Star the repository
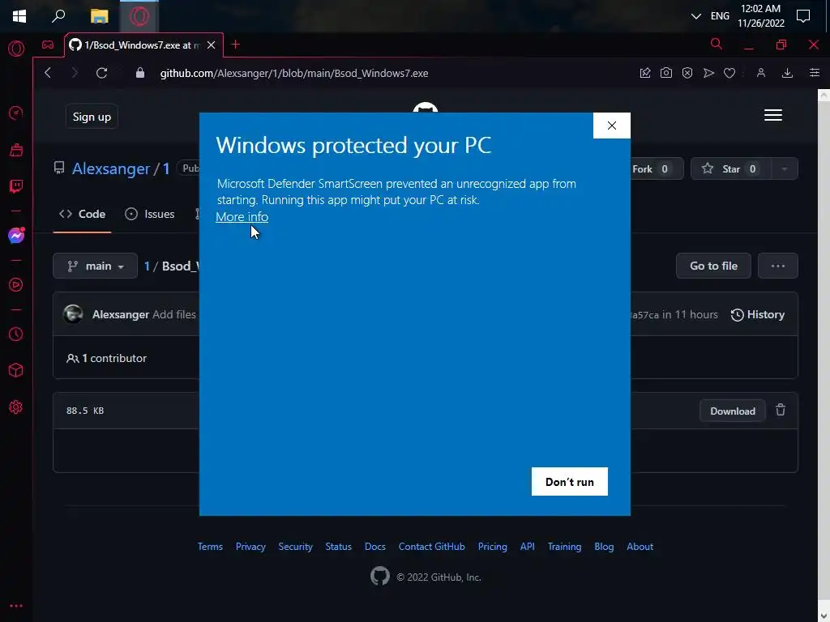This screenshot has width=830, height=622. (x=731, y=168)
